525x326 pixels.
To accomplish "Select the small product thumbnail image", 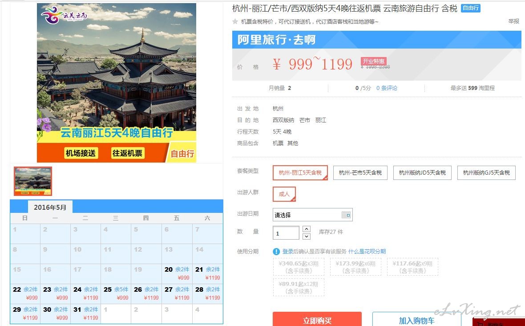I will [x=33, y=181].
